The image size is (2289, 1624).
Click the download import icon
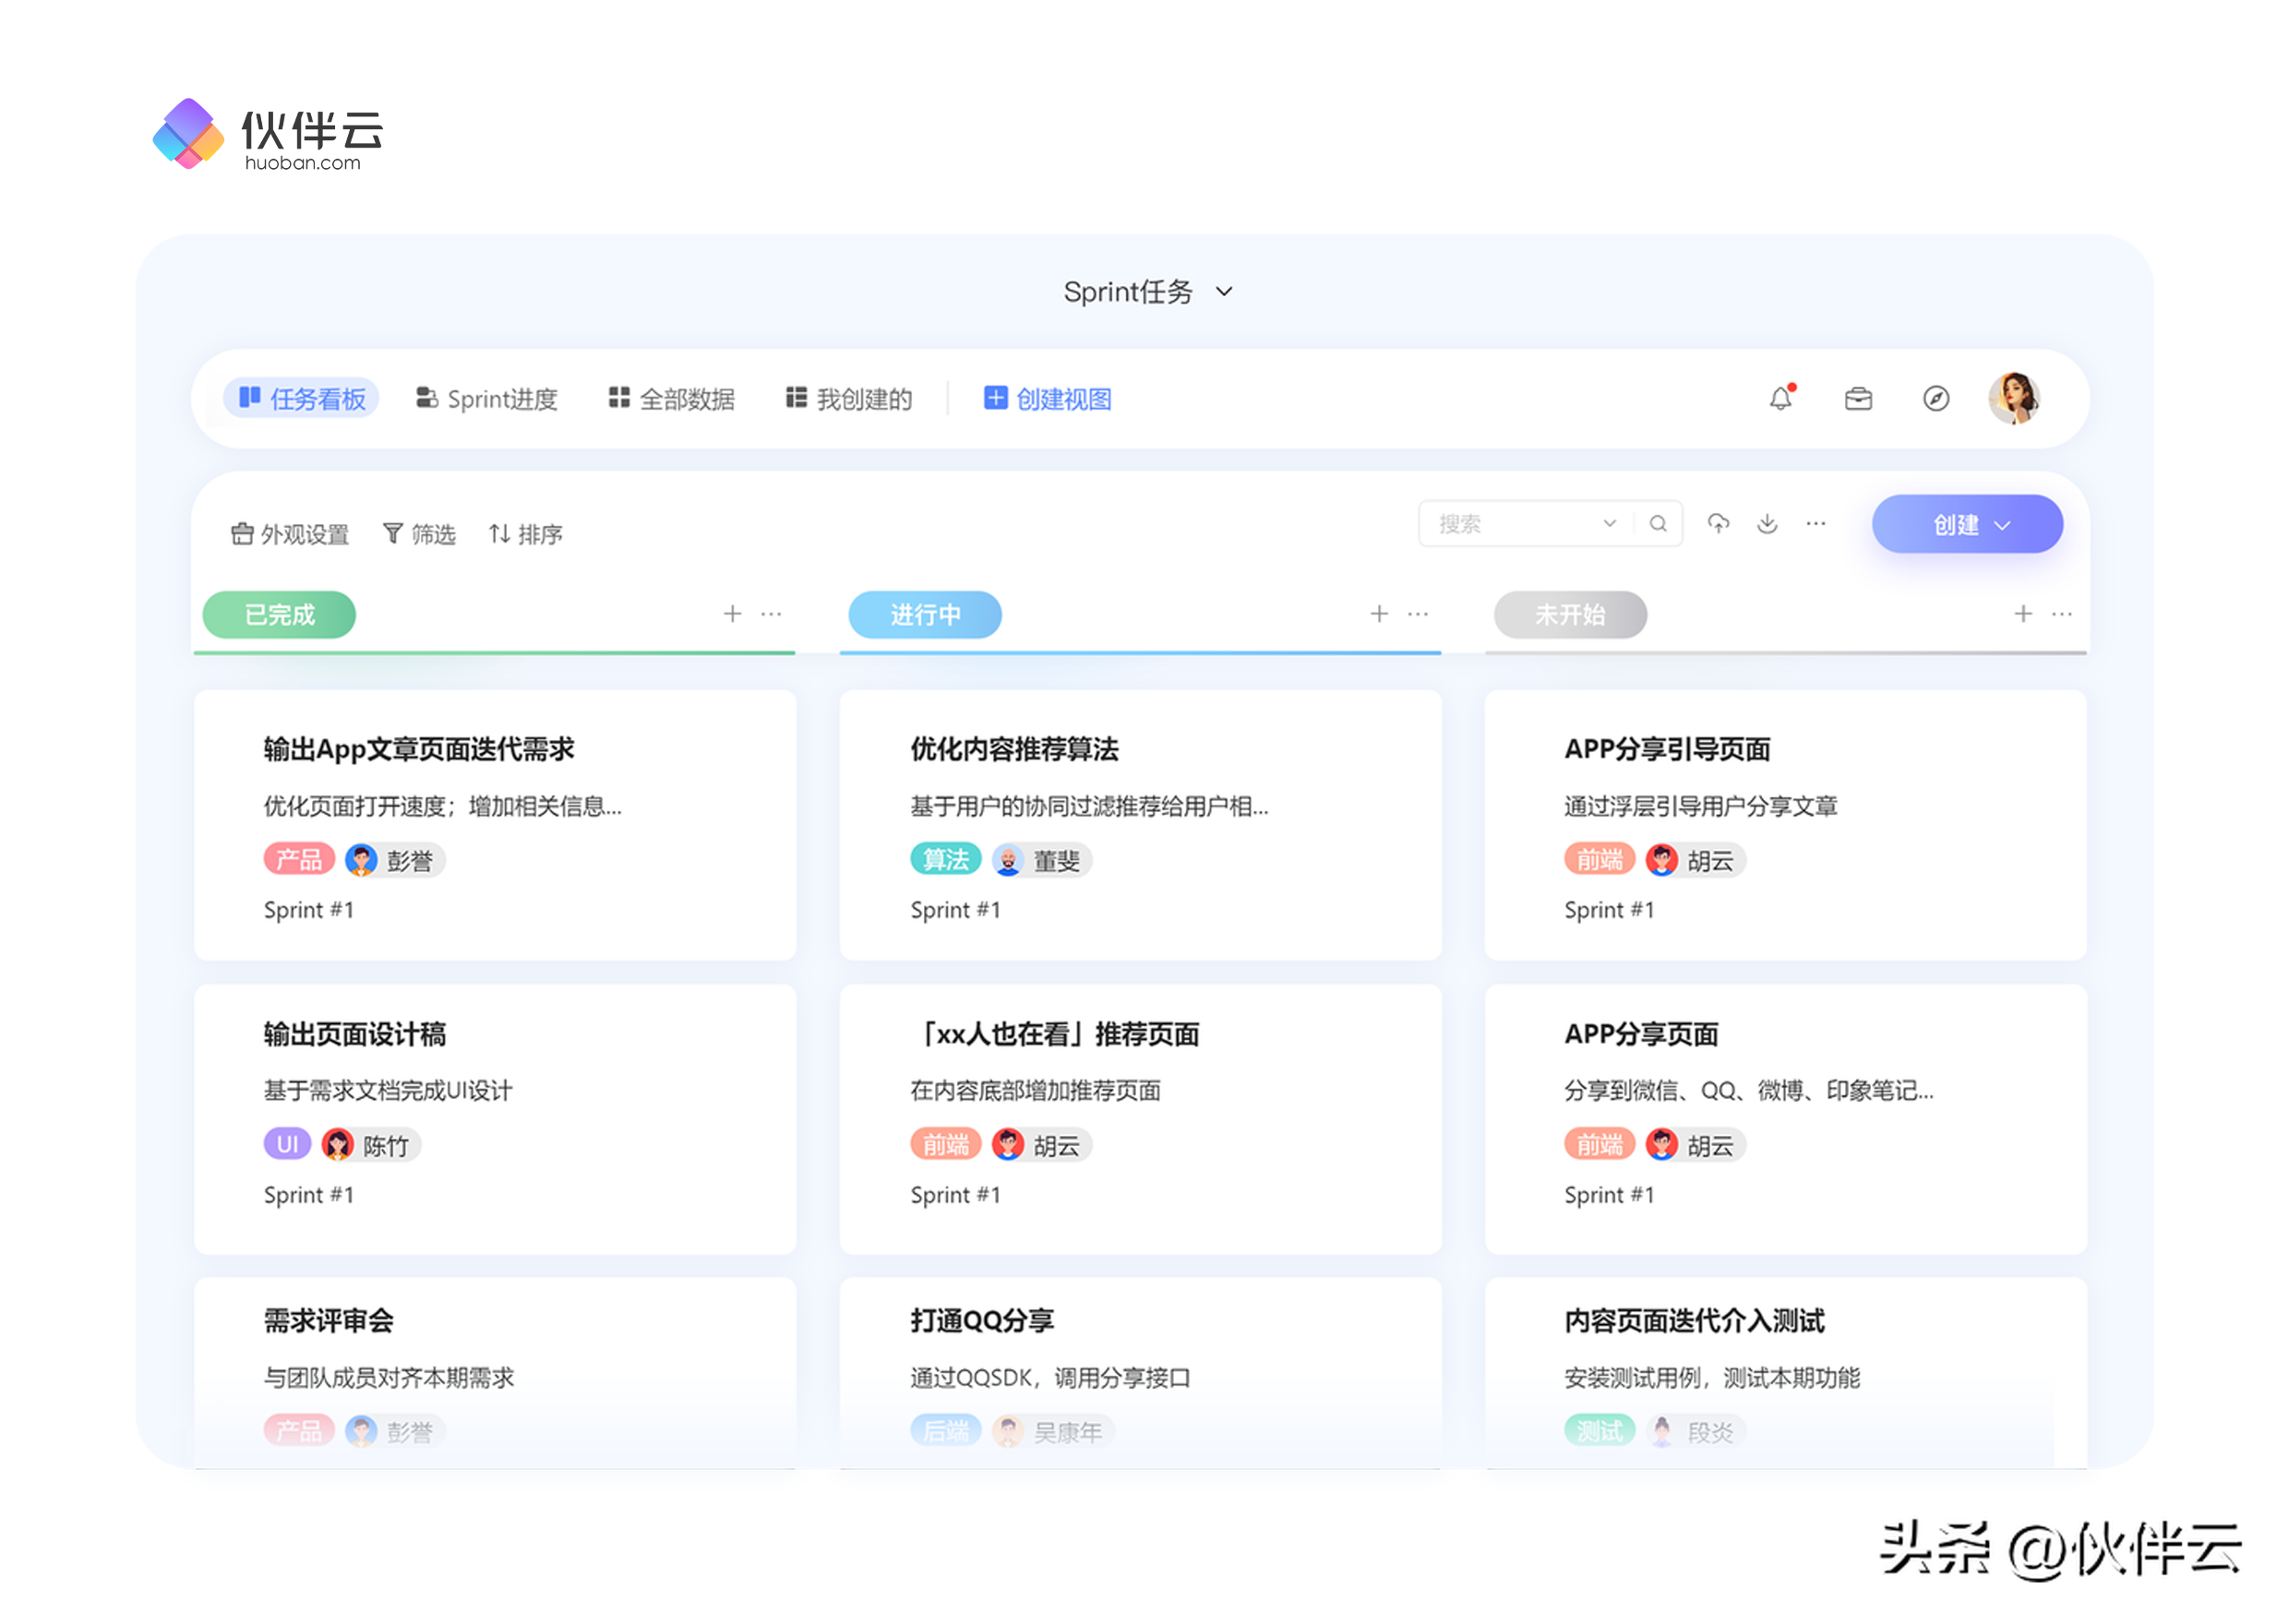coord(1767,523)
